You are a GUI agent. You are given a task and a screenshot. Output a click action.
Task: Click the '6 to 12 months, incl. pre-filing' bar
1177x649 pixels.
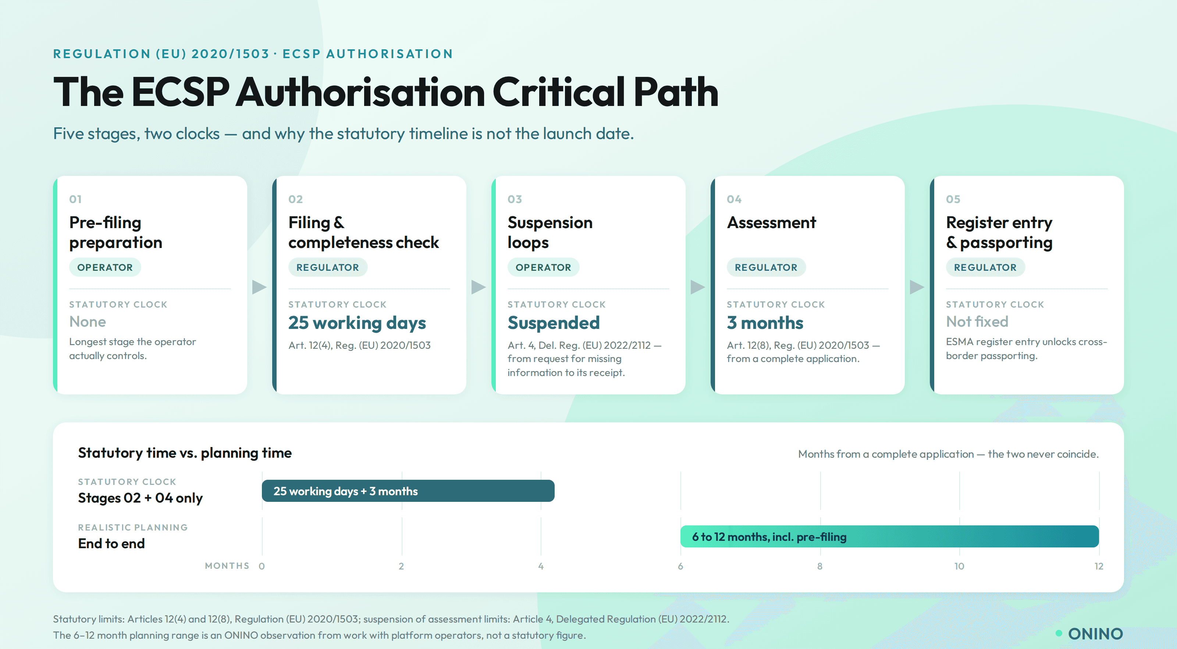point(890,536)
